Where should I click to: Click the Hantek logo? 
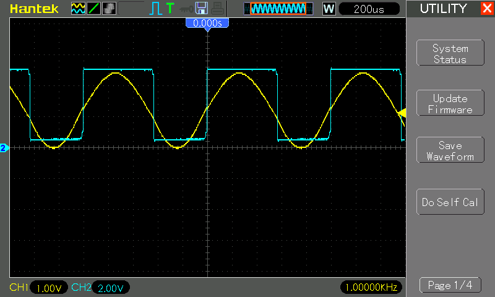34,9
